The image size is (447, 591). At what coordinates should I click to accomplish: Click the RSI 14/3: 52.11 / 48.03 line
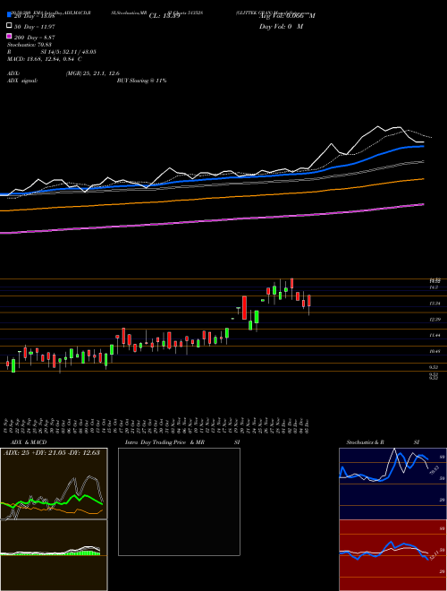52,52
